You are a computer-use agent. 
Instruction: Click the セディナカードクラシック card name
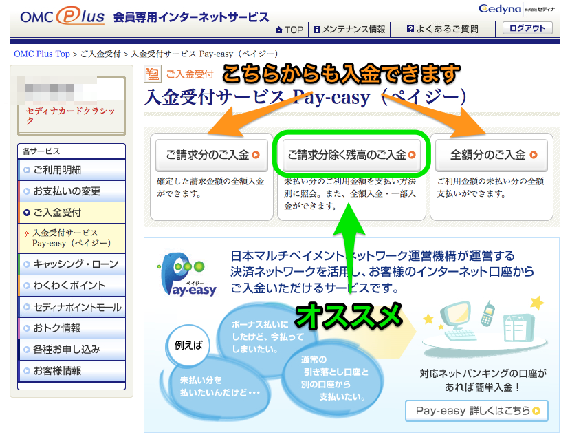coord(71,116)
